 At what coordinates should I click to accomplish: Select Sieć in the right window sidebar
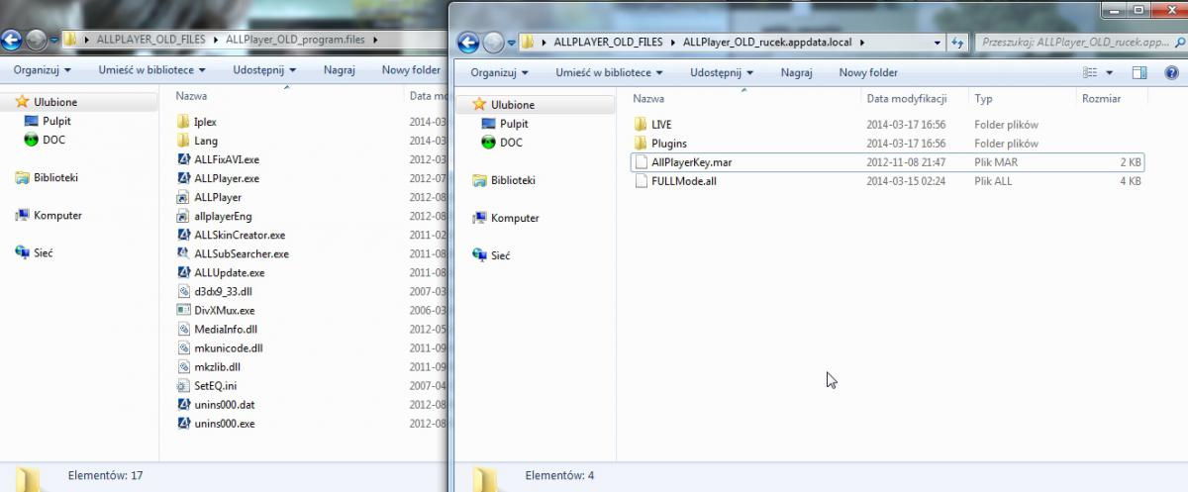click(500, 255)
